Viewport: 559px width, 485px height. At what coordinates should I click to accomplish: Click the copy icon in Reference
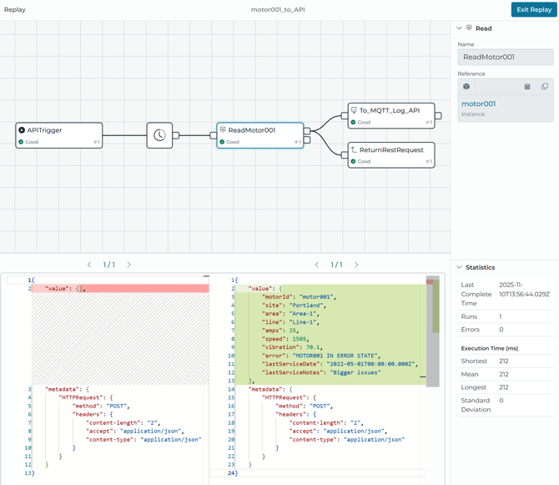(x=545, y=87)
